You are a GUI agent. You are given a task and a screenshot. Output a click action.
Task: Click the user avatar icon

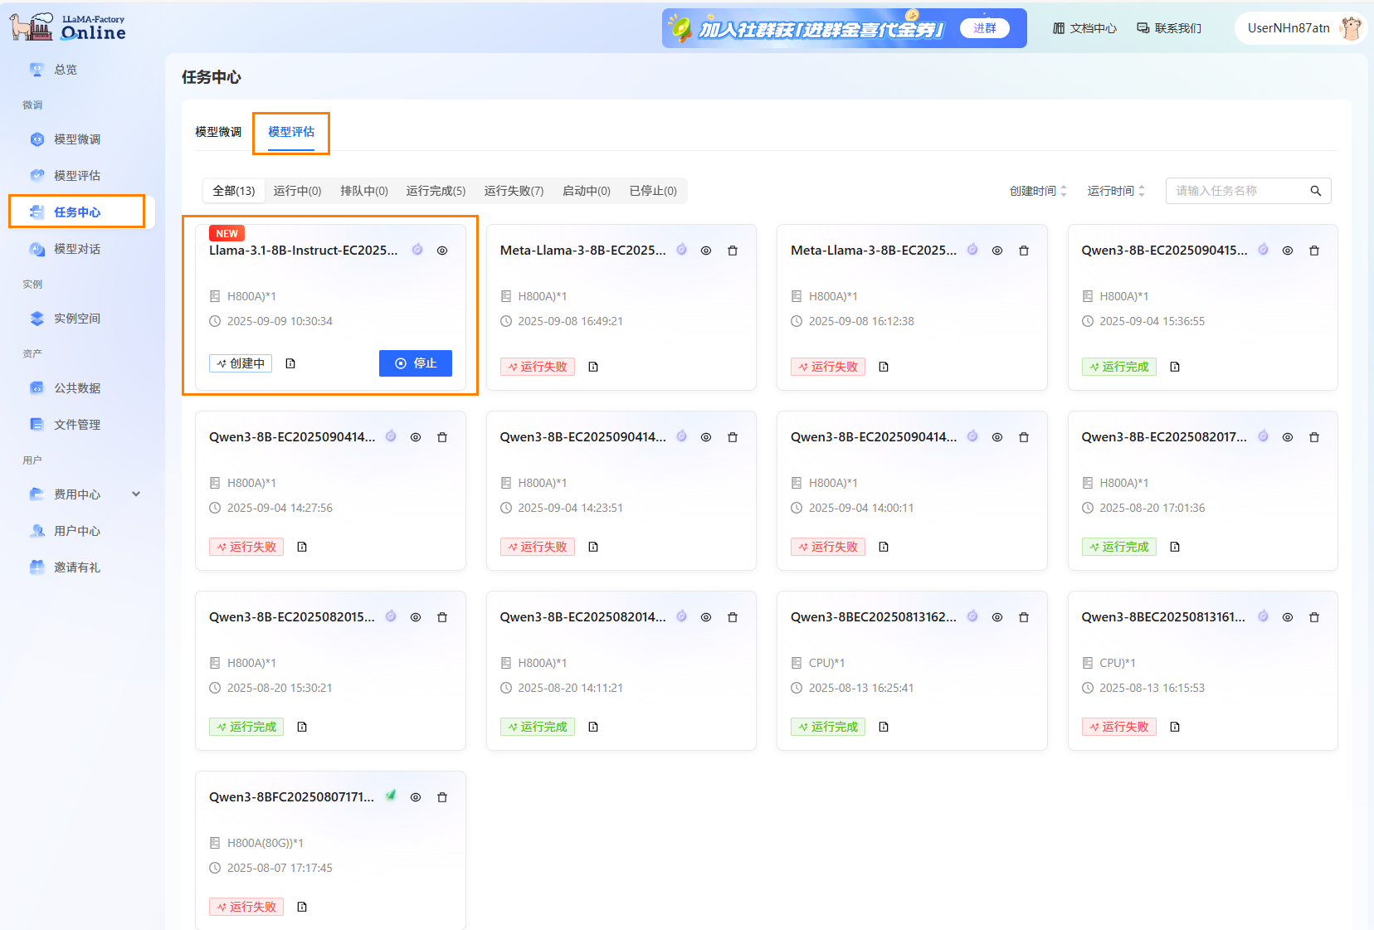click(1351, 28)
